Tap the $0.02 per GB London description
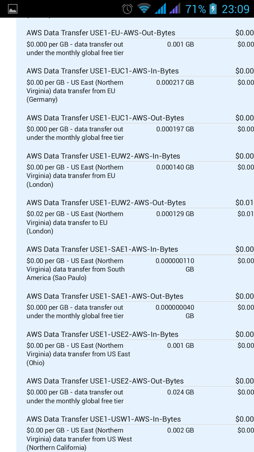 (x=75, y=222)
